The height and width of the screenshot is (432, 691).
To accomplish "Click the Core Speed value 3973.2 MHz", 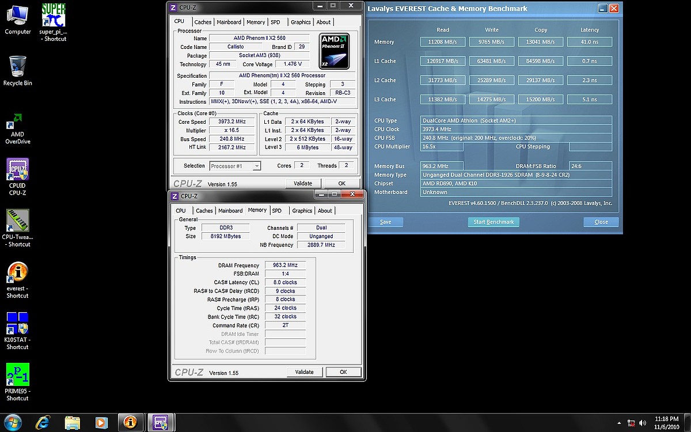I will 232,122.
